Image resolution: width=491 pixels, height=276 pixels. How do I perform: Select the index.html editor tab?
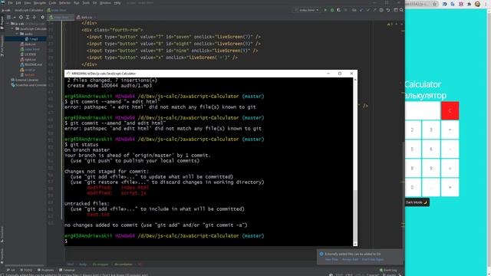click(61, 17)
